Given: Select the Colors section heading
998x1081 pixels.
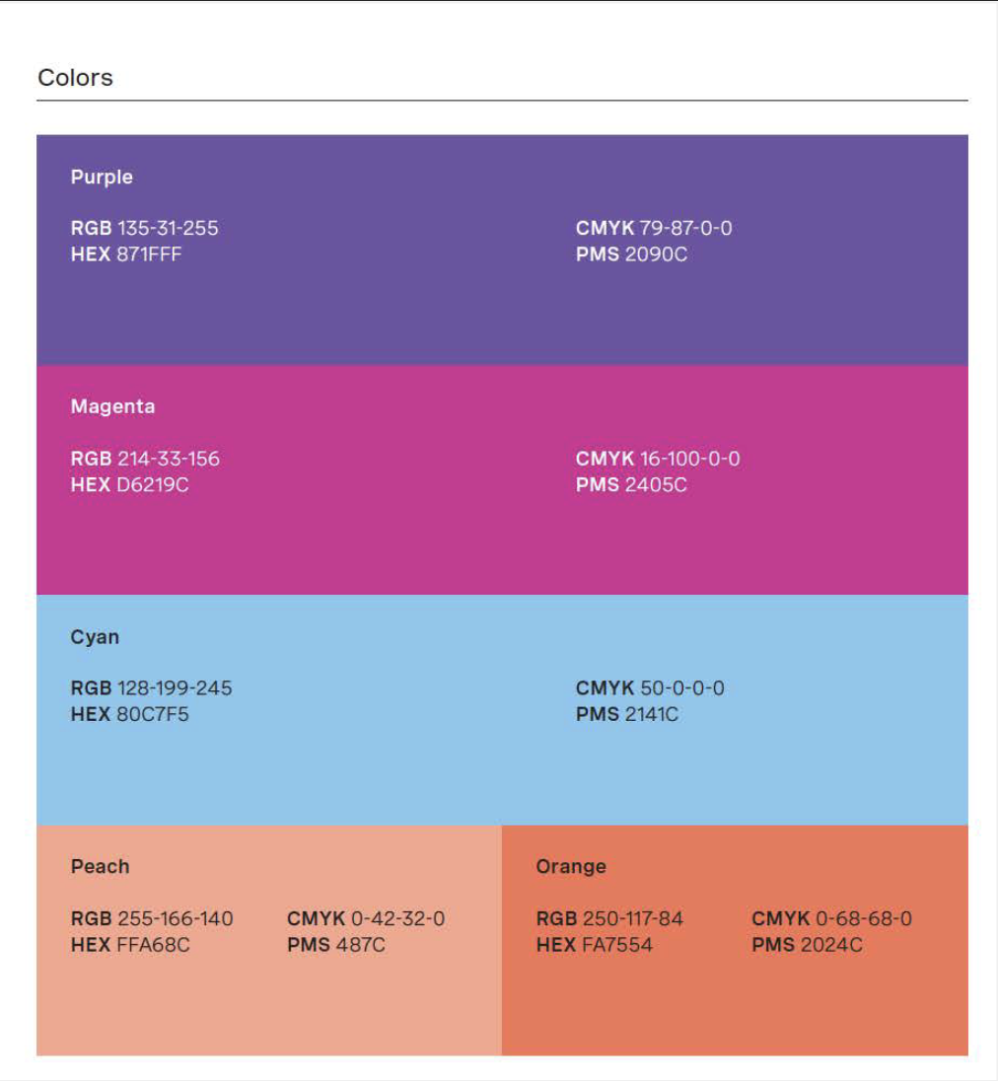Looking at the screenshot, I should [75, 78].
